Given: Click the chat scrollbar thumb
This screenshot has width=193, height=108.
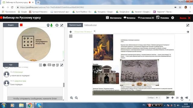Looking at the screenshot, I should point(64,85).
